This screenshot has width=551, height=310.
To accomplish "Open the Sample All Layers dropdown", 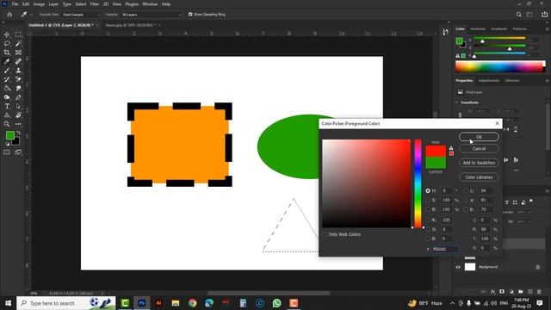I will [x=152, y=15].
